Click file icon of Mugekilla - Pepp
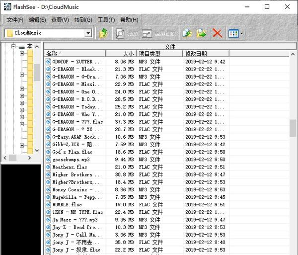The width and height of the screenshot is (298, 255). tap(48, 197)
